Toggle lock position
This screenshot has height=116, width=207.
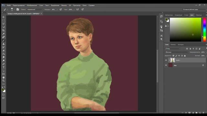coord(179,56)
